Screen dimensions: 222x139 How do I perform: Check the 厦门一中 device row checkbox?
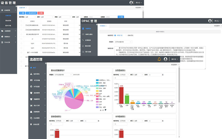point(21,53)
